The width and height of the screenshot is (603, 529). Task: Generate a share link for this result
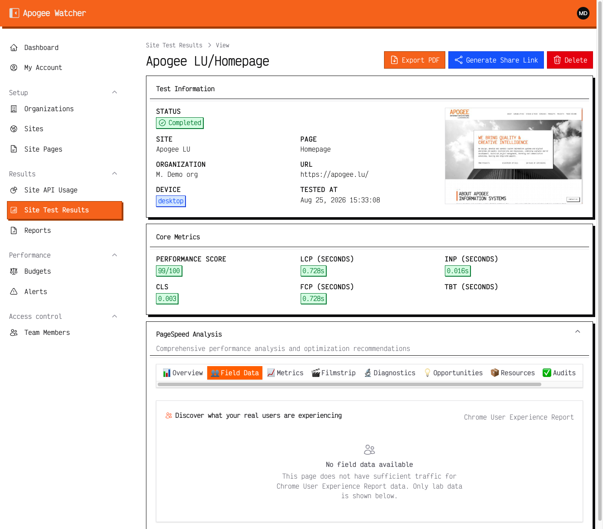496,60
